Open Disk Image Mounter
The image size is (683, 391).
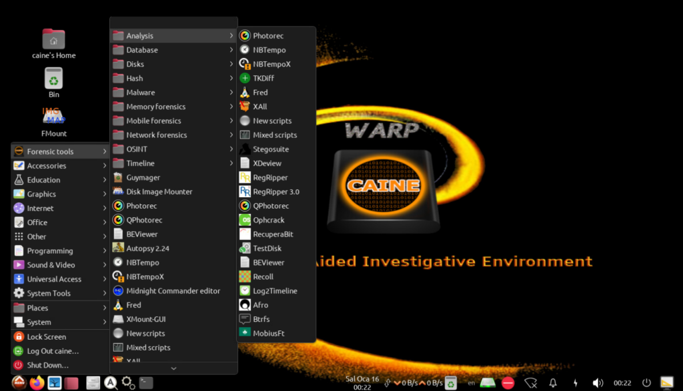click(173, 192)
